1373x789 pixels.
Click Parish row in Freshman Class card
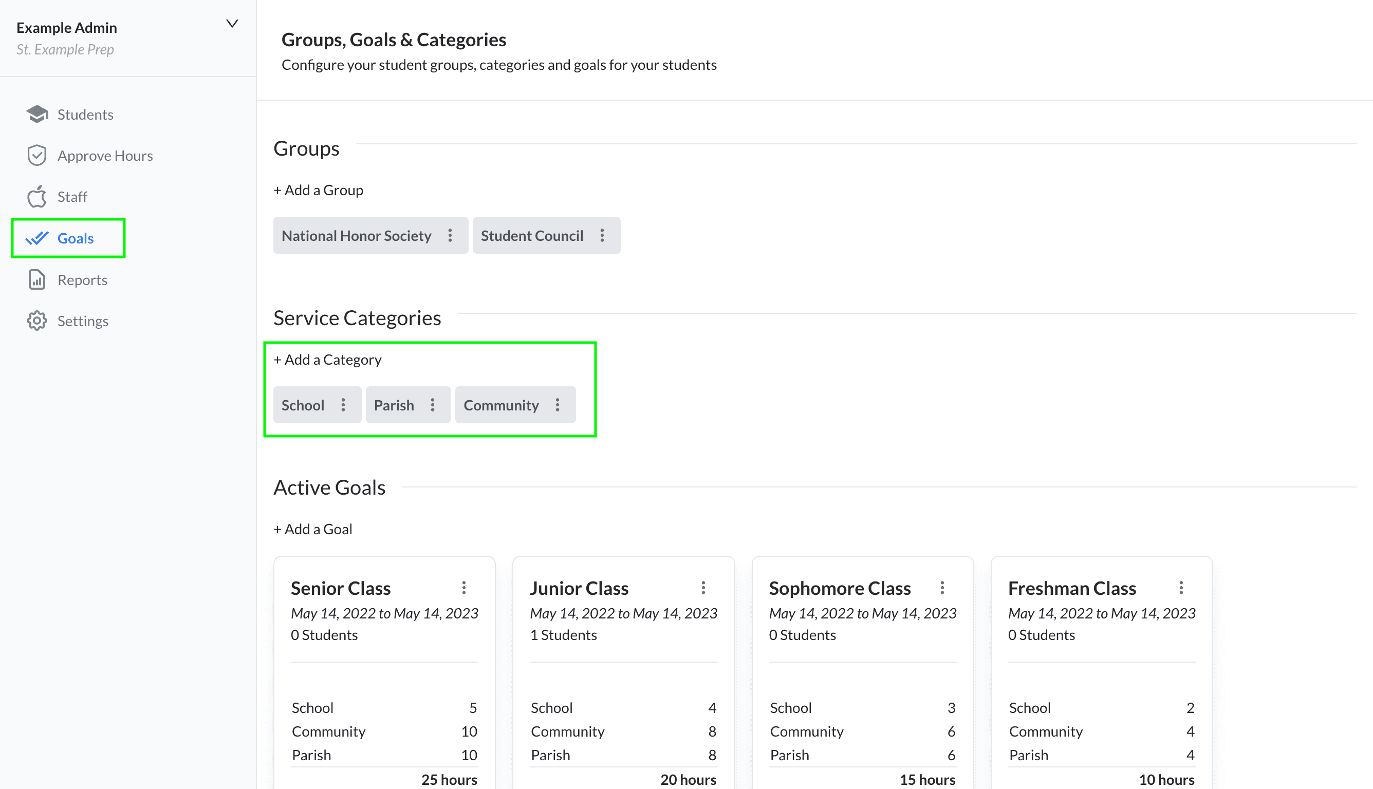1102,755
